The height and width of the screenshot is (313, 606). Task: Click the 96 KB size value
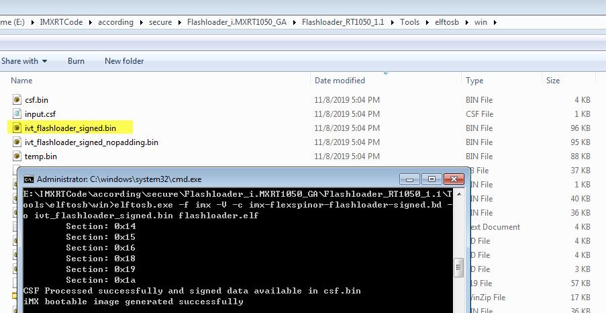(x=580, y=128)
